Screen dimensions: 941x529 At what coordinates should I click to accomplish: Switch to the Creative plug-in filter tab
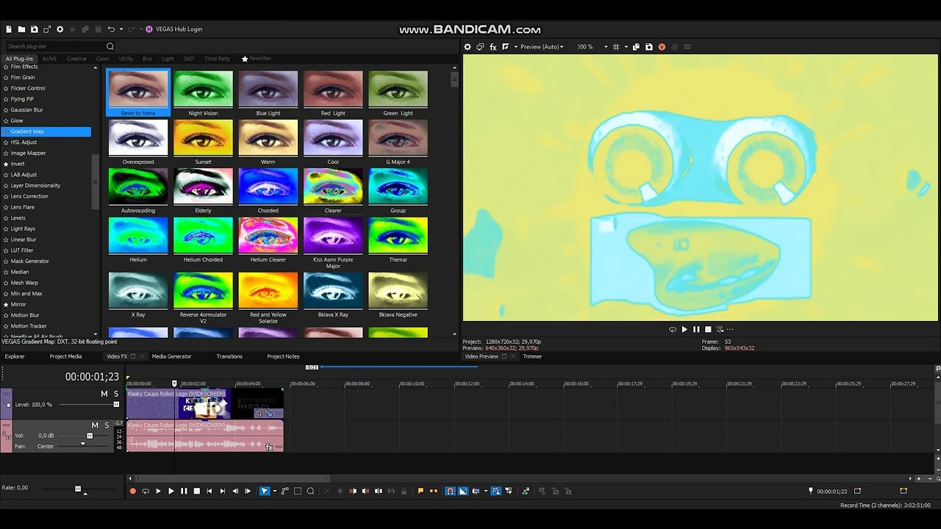pyautogui.click(x=76, y=59)
